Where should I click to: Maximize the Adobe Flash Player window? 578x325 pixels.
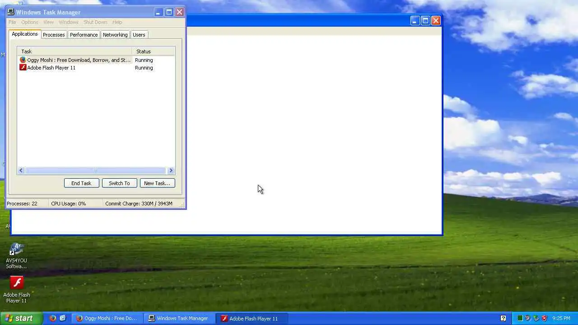point(425,20)
